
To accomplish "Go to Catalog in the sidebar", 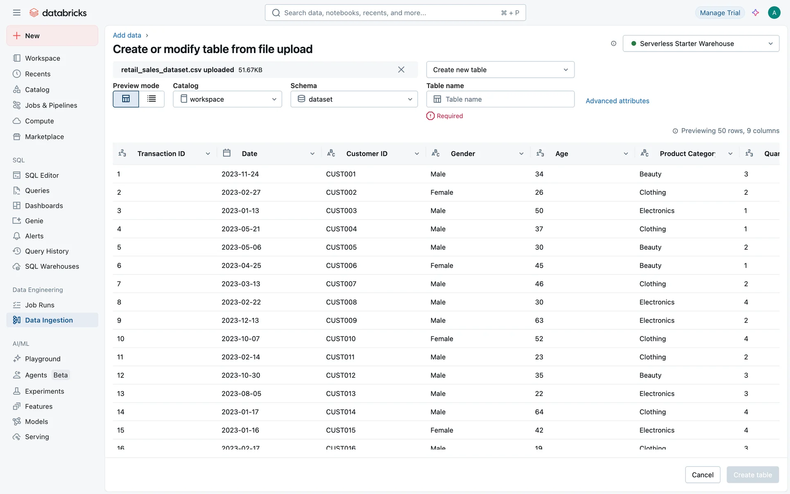I will click(37, 90).
